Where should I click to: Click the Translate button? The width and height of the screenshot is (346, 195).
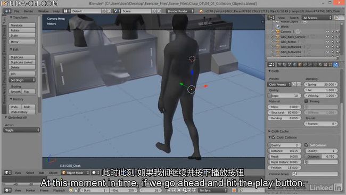point(22,25)
